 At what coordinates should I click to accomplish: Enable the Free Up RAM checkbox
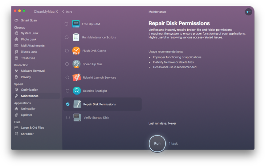click(x=66, y=24)
